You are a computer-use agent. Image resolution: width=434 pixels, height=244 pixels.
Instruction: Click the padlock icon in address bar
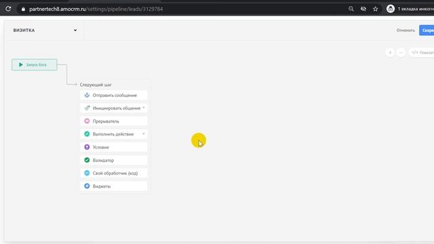point(23,9)
